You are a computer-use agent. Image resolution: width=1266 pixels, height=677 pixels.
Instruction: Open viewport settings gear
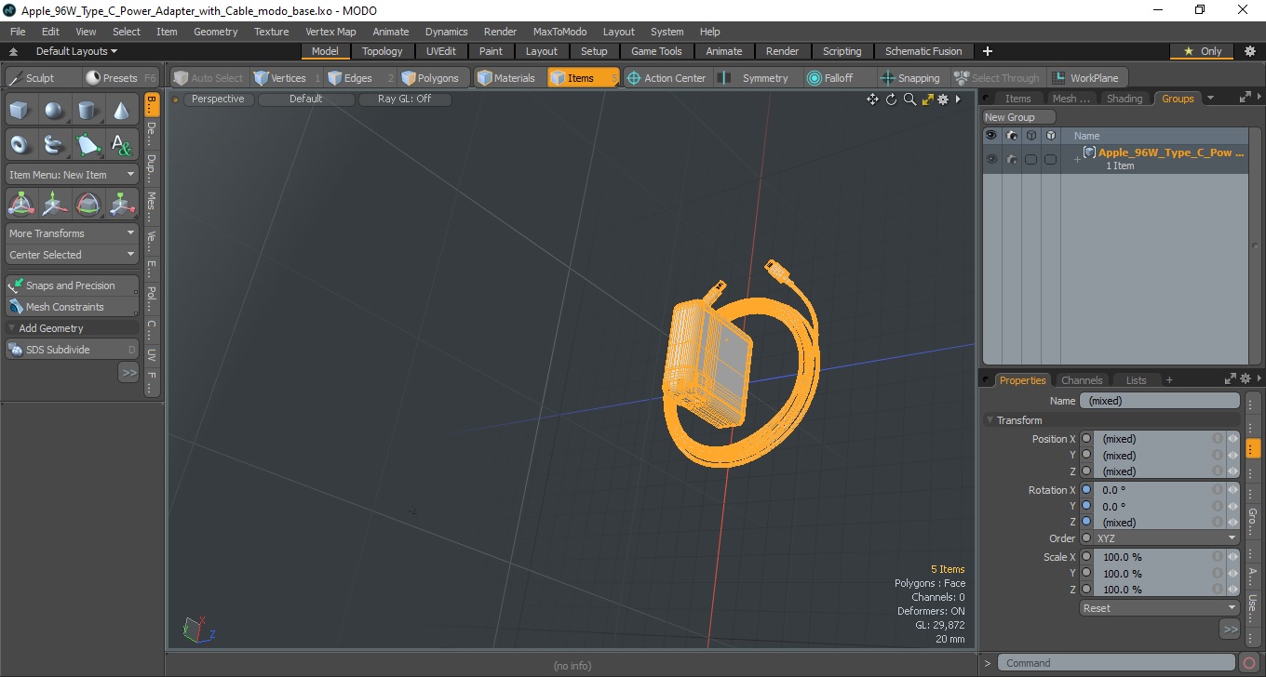943,100
